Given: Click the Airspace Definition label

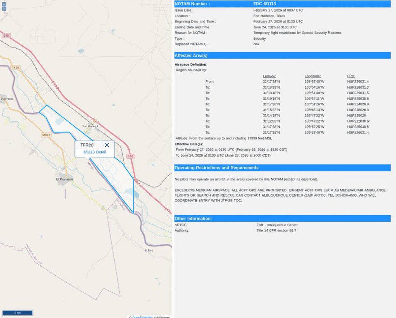Looking at the screenshot, I should (x=191, y=64).
